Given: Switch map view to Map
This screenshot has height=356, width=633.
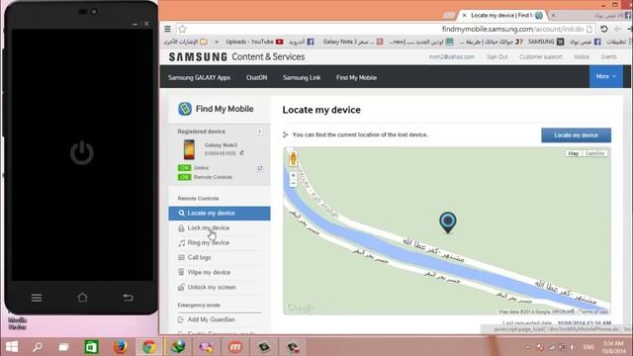Looking at the screenshot, I should coord(574,153).
